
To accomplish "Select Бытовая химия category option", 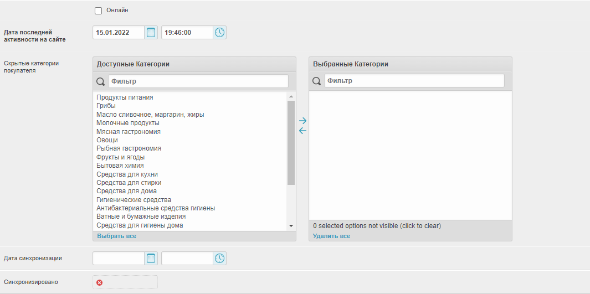I will [120, 166].
